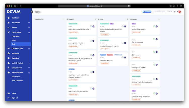Mark Mostrare nome cliente su task complete

[x=91, y=26]
